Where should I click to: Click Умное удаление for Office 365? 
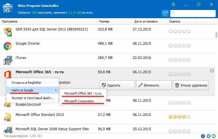click(x=190, y=85)
